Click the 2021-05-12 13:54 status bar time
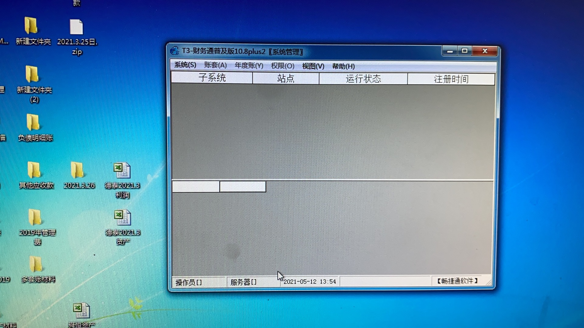Viewport: 584px width, 328px height. pyautogui.click(x=310, y=282)
